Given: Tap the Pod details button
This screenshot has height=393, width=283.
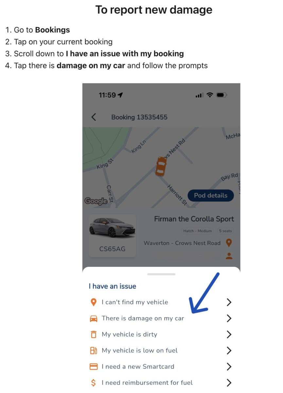Looking at the screenshot, I should 211,196.
